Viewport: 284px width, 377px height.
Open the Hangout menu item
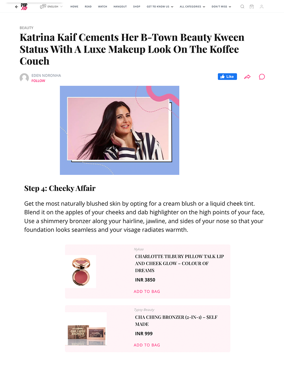click(120, 7)
